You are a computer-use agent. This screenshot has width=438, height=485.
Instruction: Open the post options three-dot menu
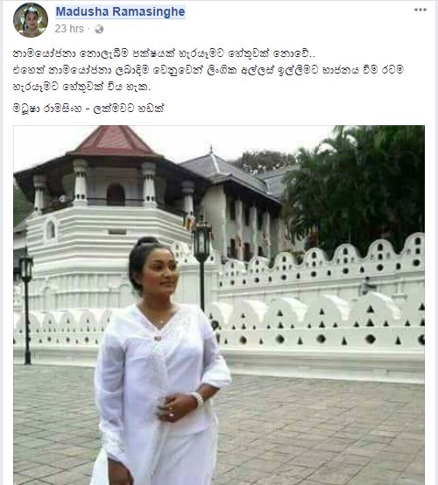tap(420, 10)
